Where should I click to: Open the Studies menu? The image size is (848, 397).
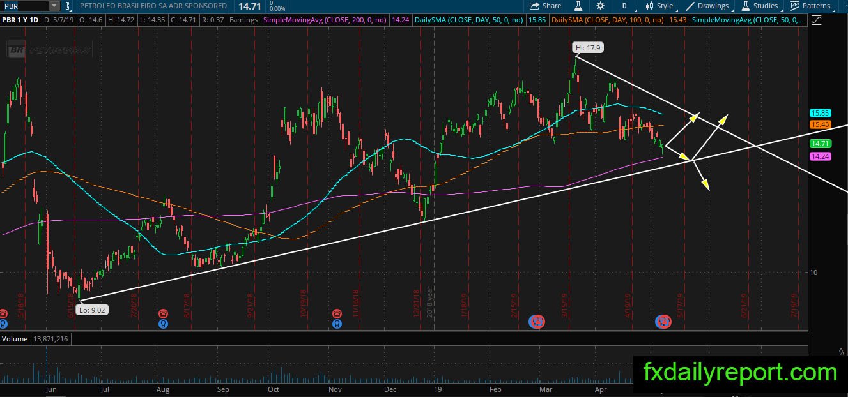point(760,6)
